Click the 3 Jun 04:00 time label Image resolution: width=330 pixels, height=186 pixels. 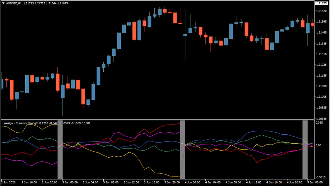click(90, 182)
